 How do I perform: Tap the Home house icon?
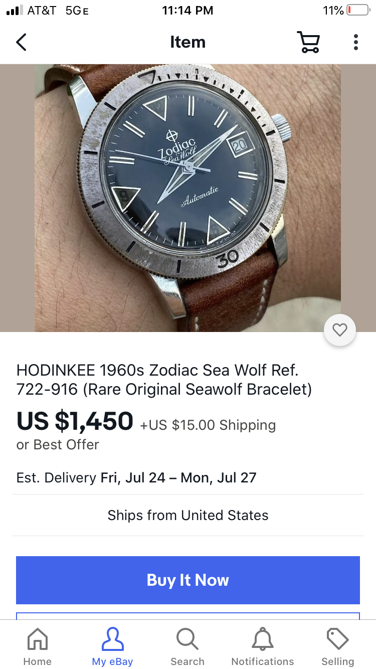(x=38, y=639)
